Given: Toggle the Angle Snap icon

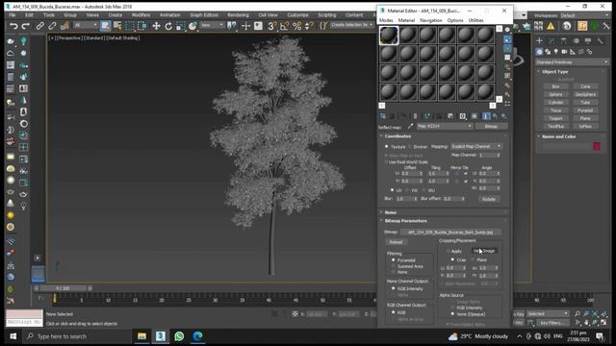Looking at the screenshot, I should click(x=285, y=26).
